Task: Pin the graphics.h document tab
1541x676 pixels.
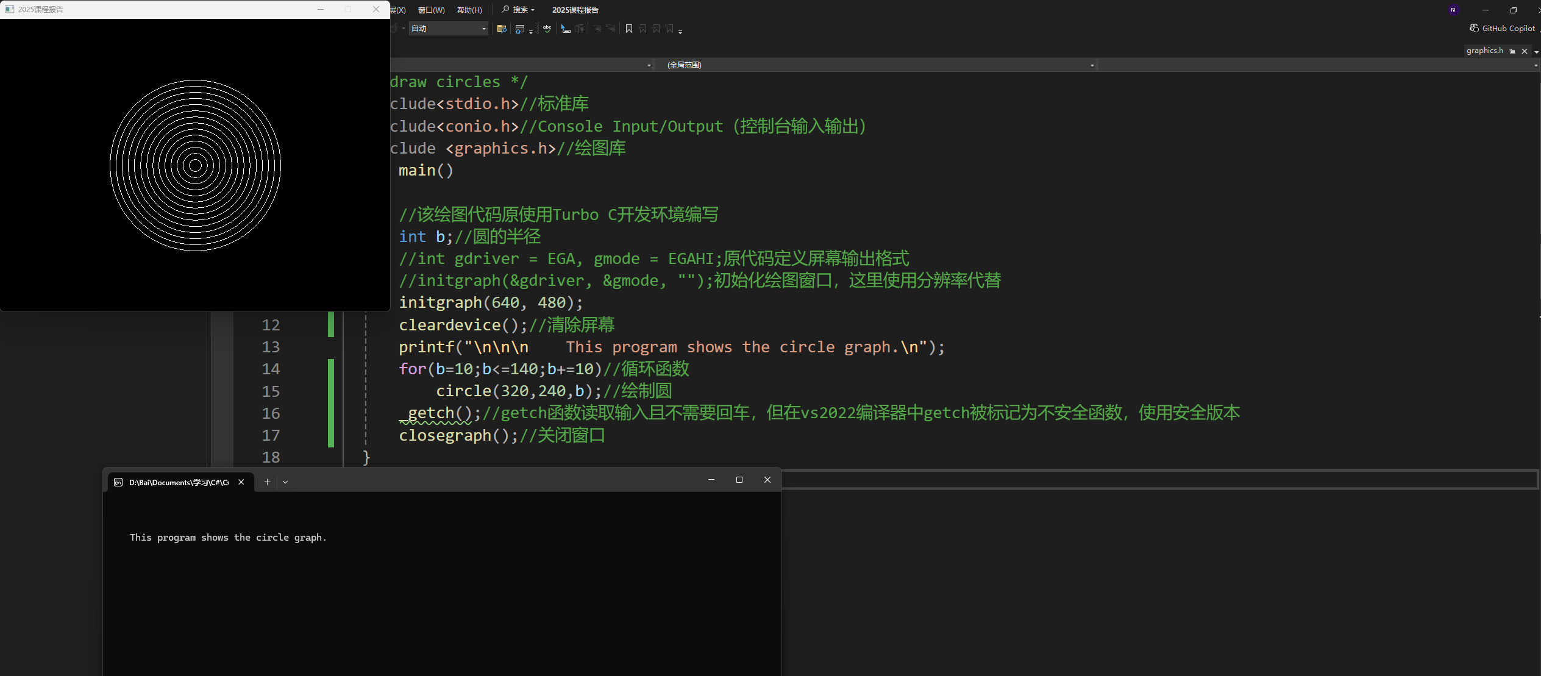Action: 1512,51
